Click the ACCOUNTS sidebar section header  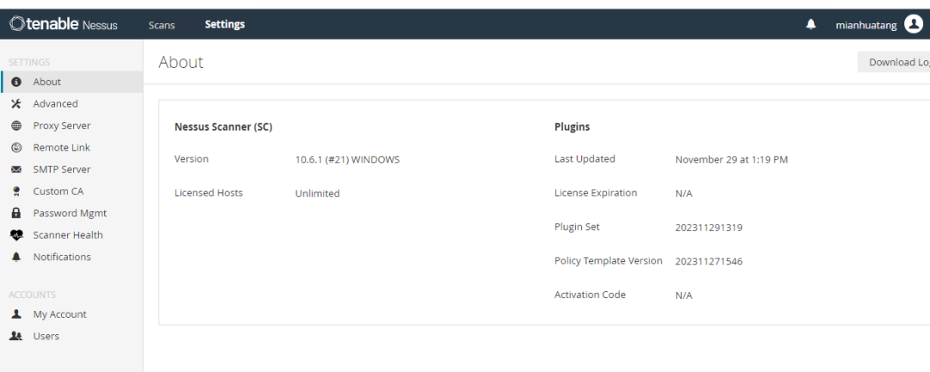(32, 294)
